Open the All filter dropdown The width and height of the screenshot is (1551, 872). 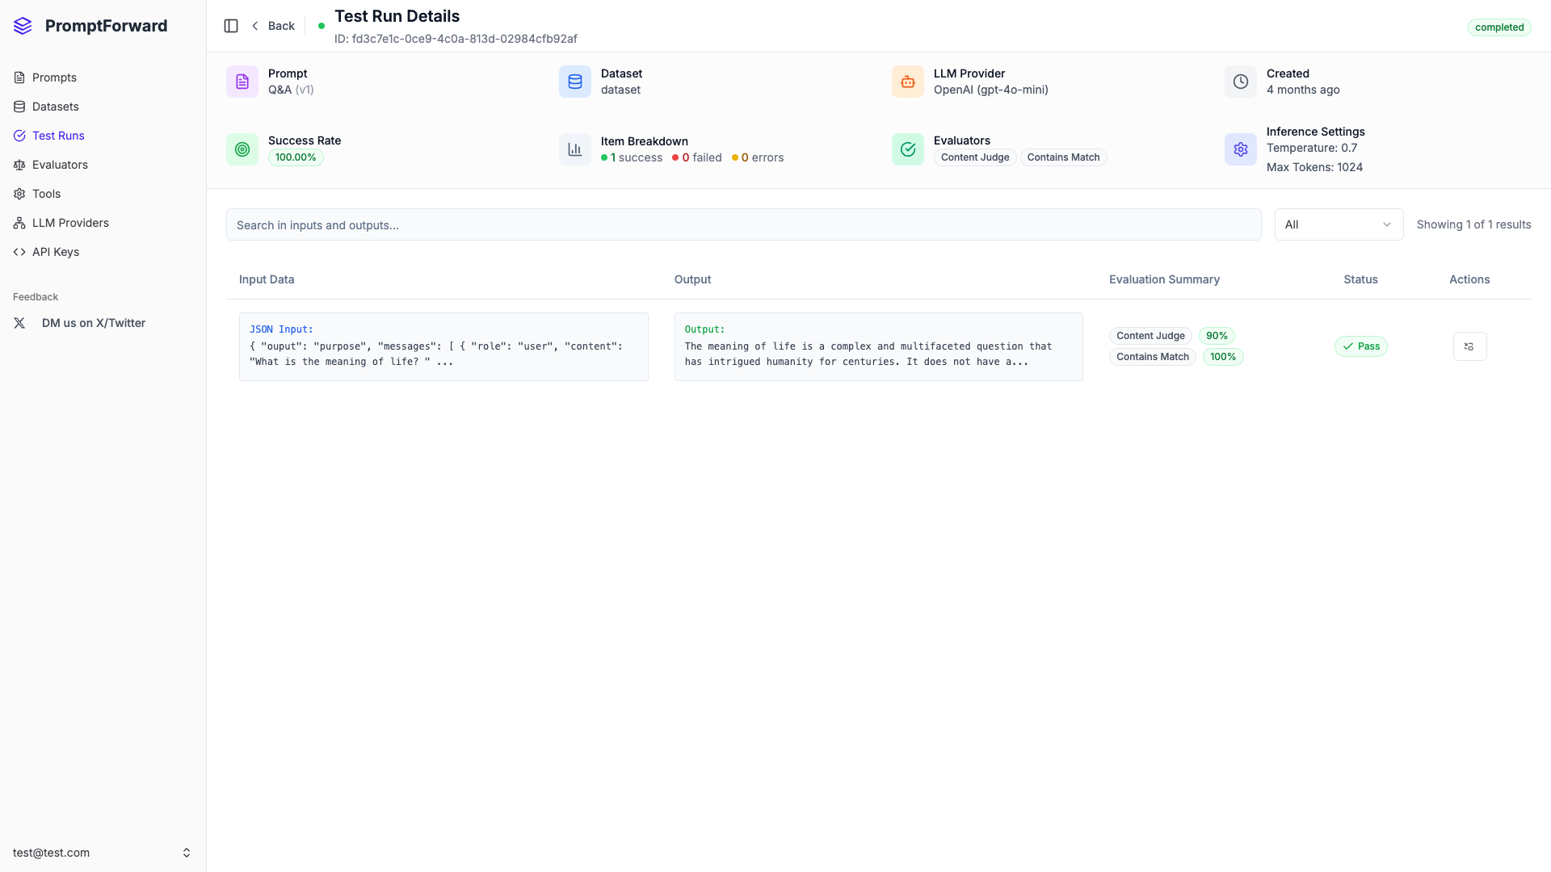click(x=1339, y=224)
